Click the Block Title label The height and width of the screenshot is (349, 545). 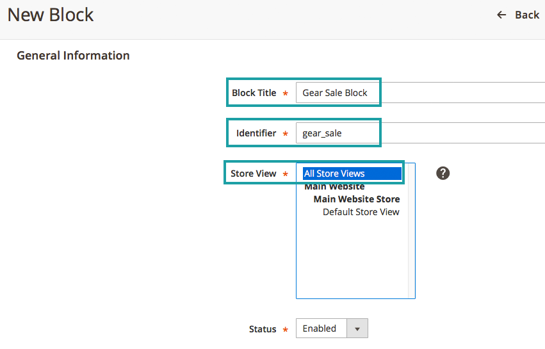coord(254,93)
